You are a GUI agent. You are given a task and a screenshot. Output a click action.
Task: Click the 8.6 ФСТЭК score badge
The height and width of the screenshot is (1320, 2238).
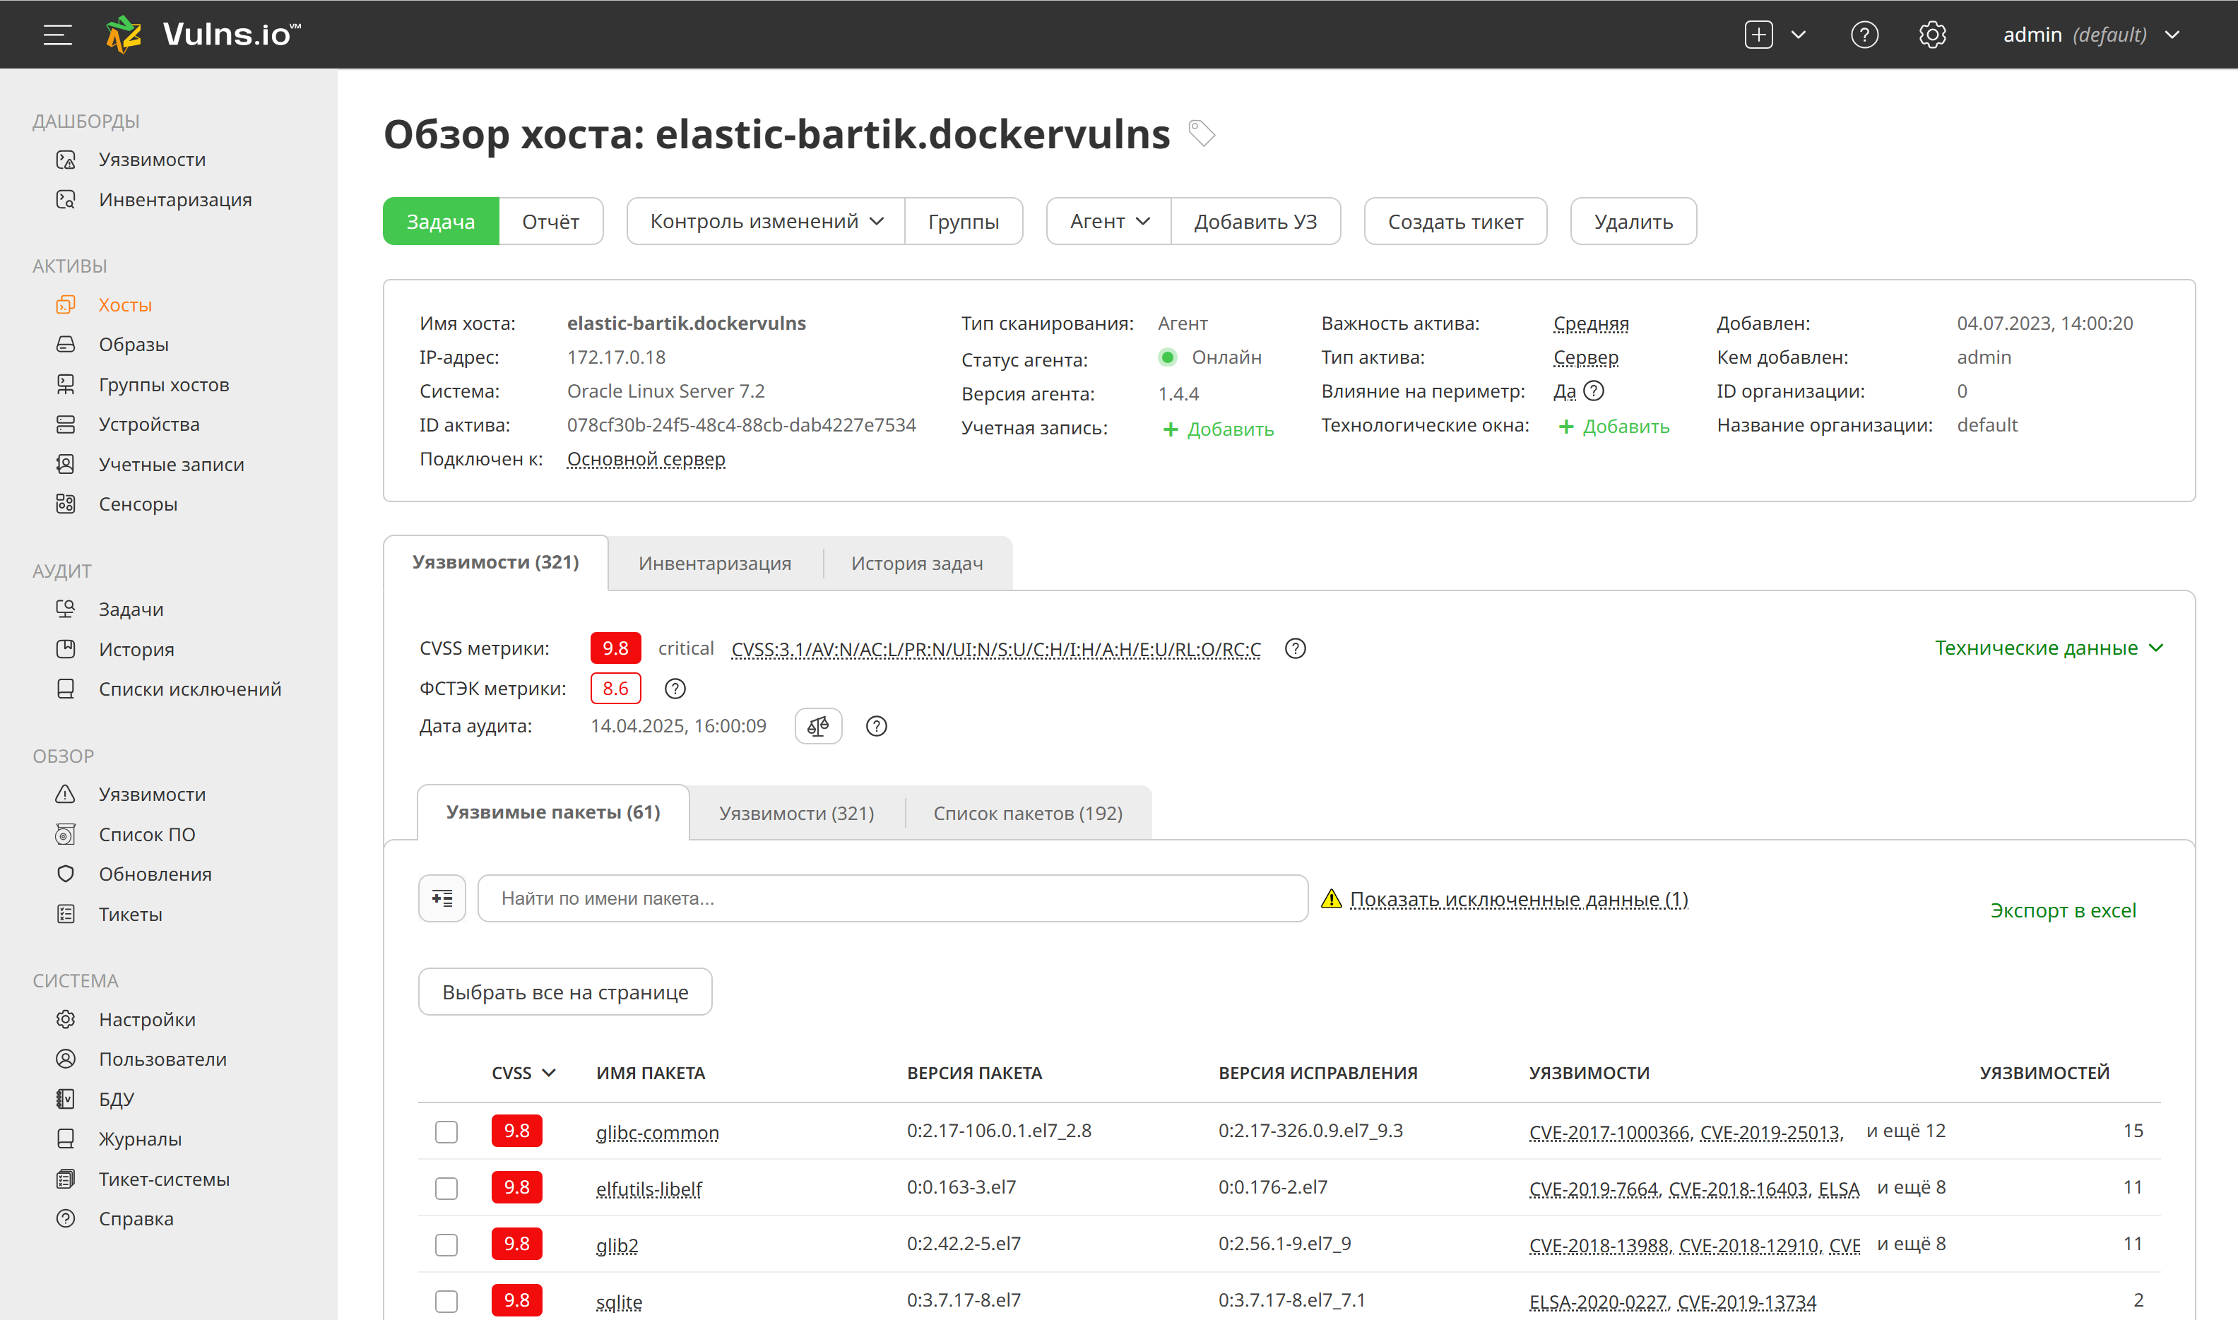click(x=615, y=689)
